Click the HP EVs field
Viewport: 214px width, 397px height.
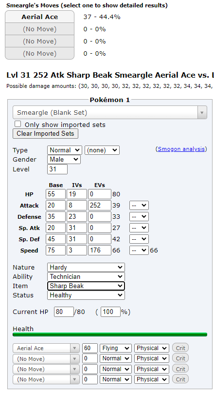click(100, 194)
